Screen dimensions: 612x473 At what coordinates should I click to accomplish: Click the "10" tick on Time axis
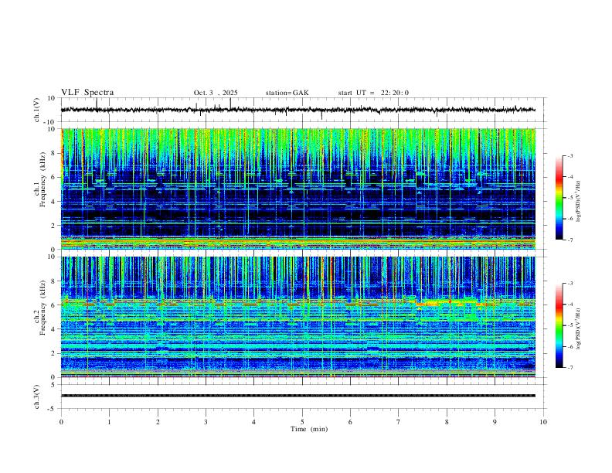coord(543,422)
